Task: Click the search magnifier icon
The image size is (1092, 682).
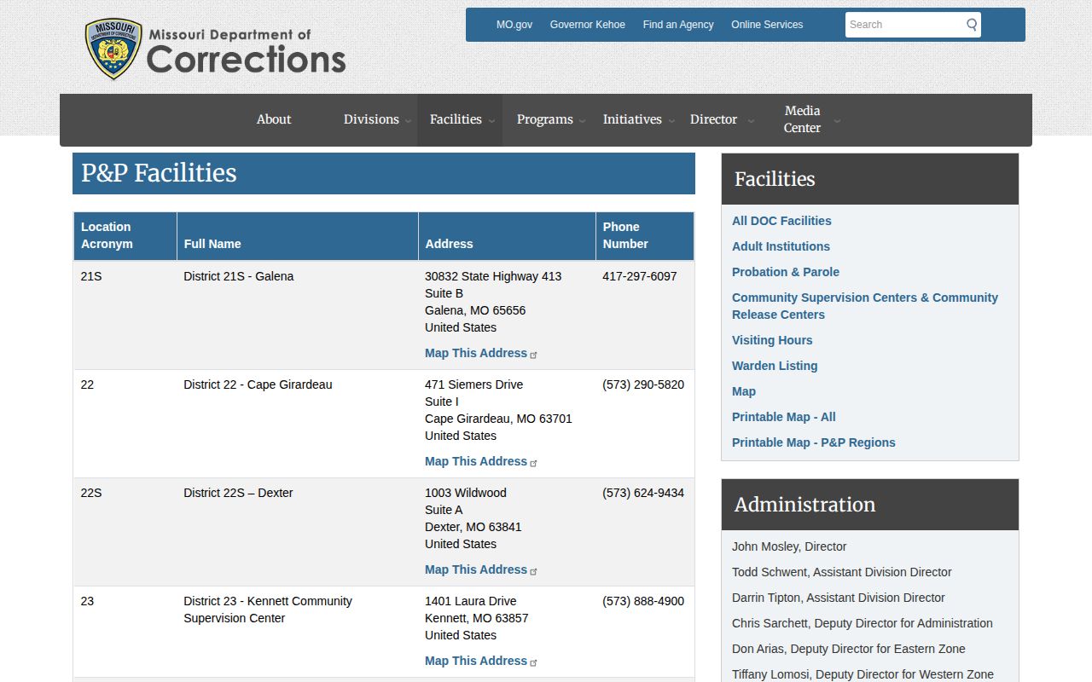Action: 971,25
